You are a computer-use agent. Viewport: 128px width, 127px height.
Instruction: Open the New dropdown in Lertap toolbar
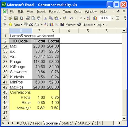tap(18, 25)
